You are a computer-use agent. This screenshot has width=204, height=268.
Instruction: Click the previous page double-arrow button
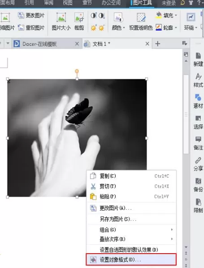tap(186, 253)
